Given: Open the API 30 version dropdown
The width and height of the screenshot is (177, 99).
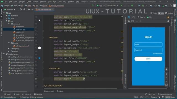Looking at the screenshot, I should click(149, 17).
